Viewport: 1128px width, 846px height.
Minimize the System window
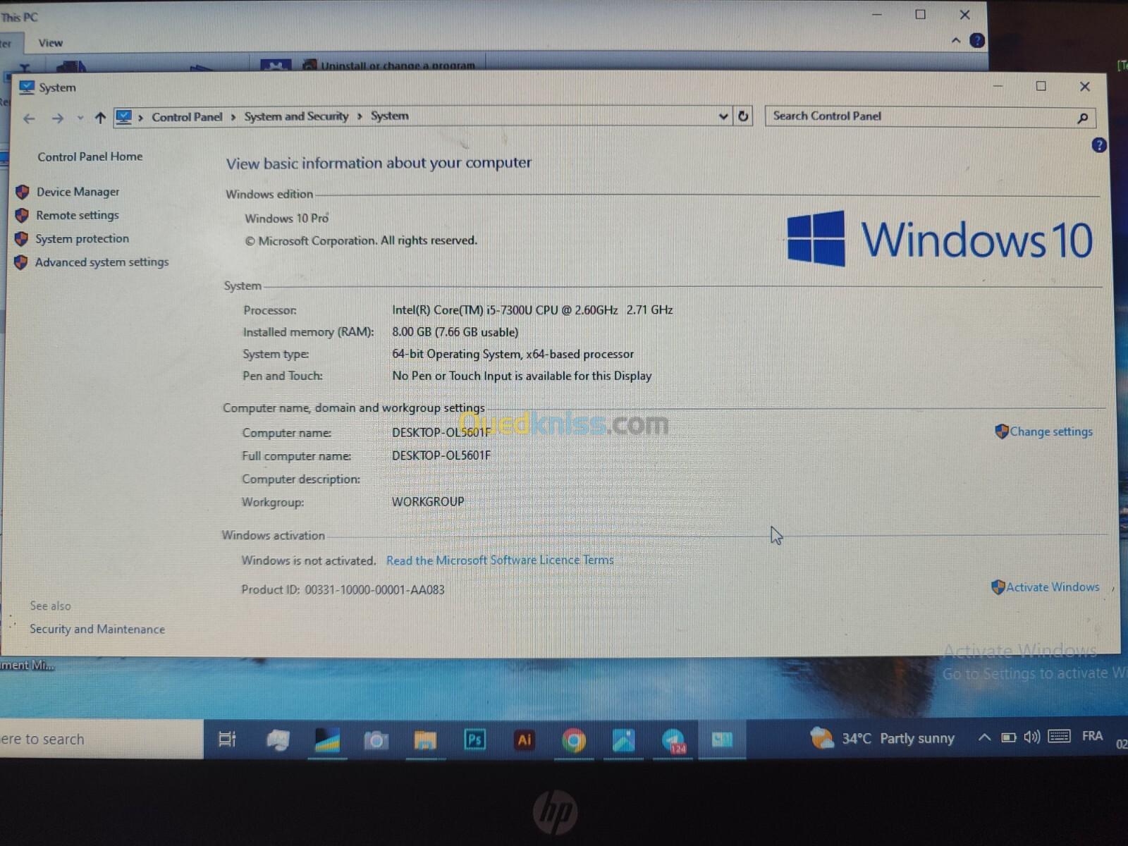click(998, 86)
